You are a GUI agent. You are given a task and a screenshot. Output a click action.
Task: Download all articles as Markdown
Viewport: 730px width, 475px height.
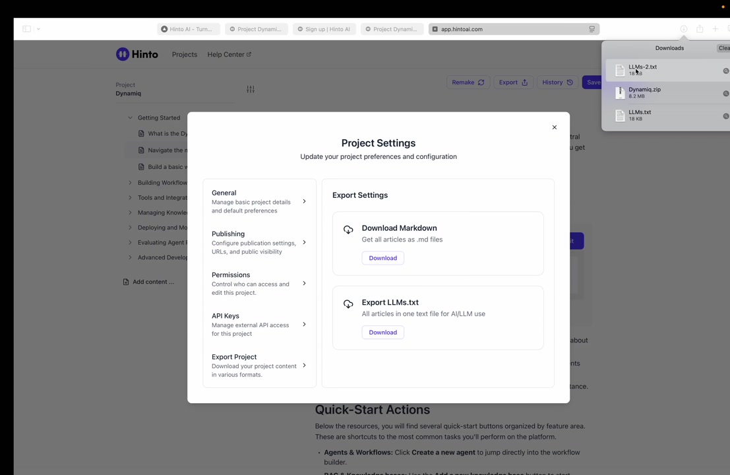(x=382, y=258)
